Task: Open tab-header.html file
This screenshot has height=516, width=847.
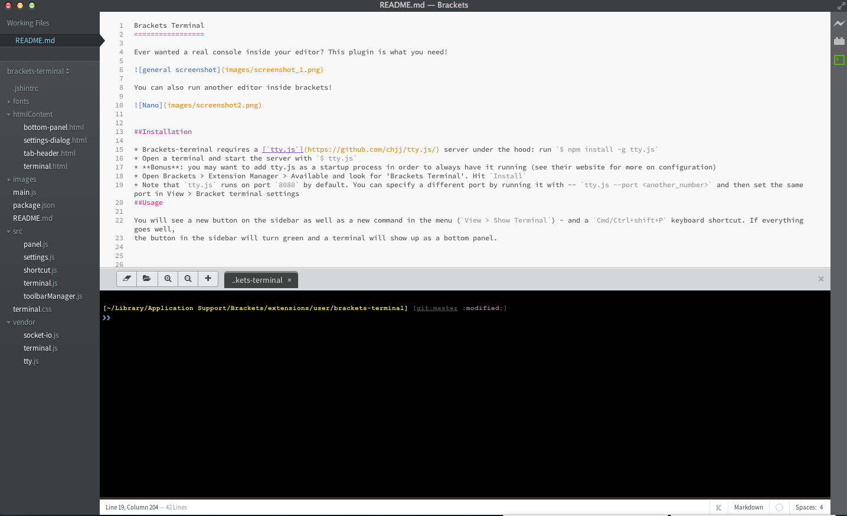Action: coord(50,154)
